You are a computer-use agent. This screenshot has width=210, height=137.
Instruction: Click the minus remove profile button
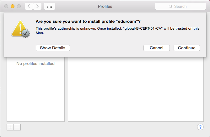point(17,127)
